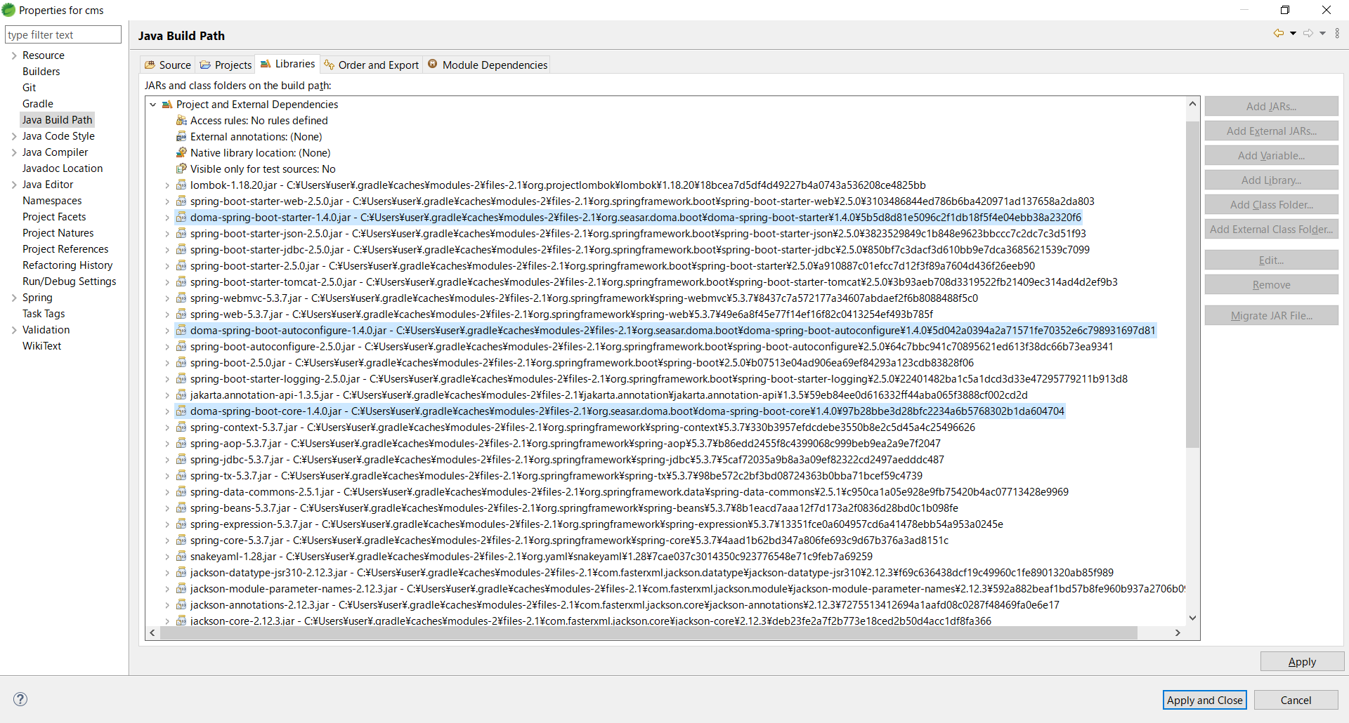Click the Remove button
Screen dimensions: 1349x723
1271,285
